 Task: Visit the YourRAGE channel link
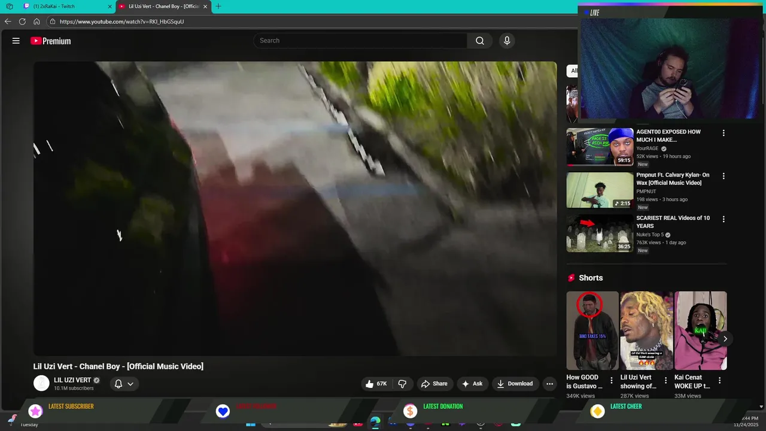(x=647, y=148)
